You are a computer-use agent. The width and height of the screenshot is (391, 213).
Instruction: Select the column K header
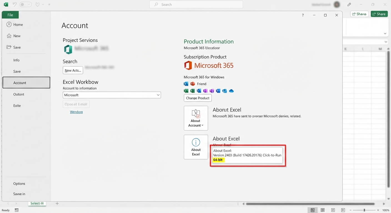[346, 49]
